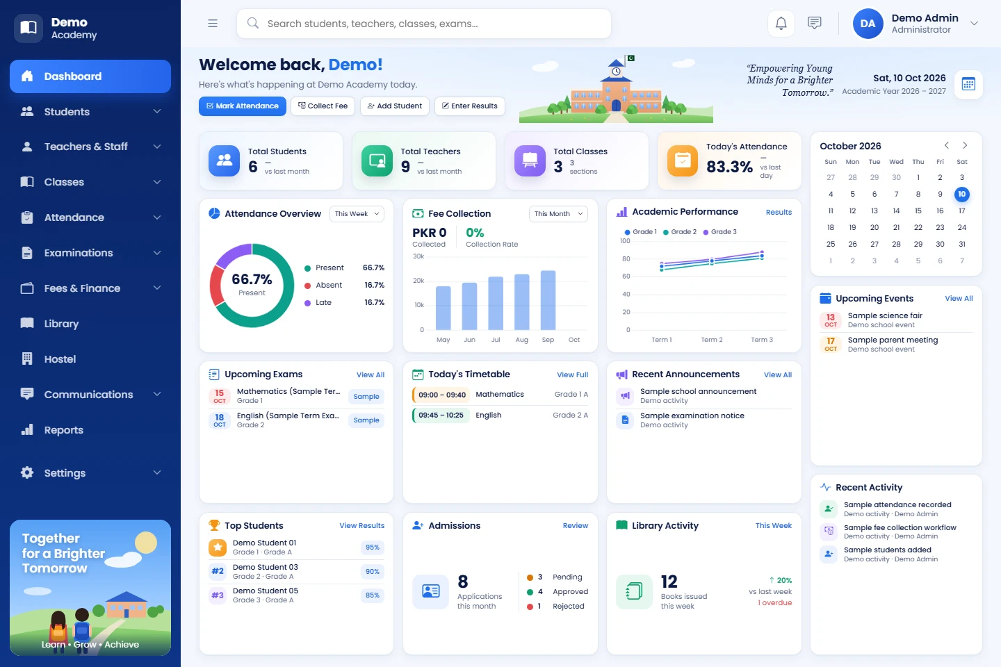The height and width of the screenshot is (667, 1001).
Task: Click Sample school announcement entry
Action: pyautogui.click(x=704, y=396)
